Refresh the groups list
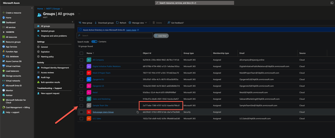 click(x=121, y=23)
